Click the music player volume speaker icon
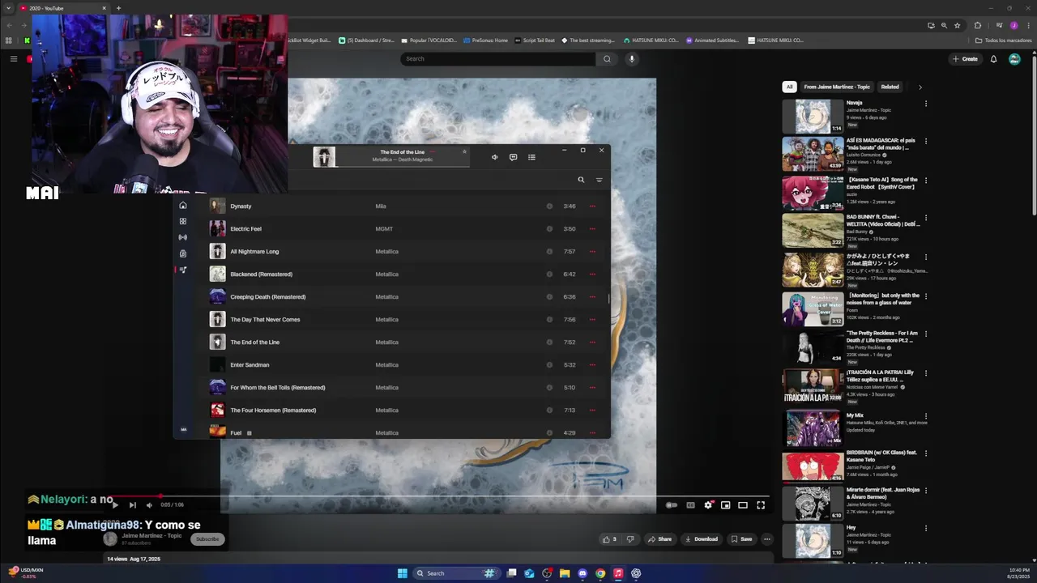Image resolution: width=1037 pixels, height=583 pixels. click(494, 157)
